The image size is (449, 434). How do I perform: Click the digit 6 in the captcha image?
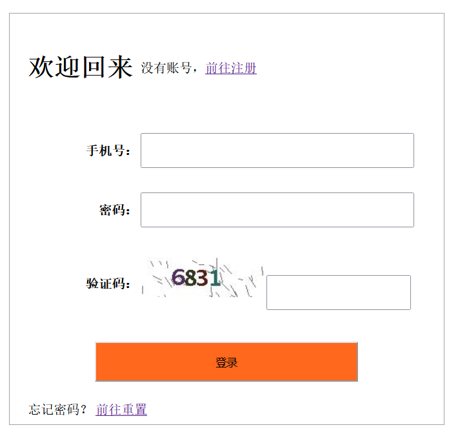click(178, 278)
